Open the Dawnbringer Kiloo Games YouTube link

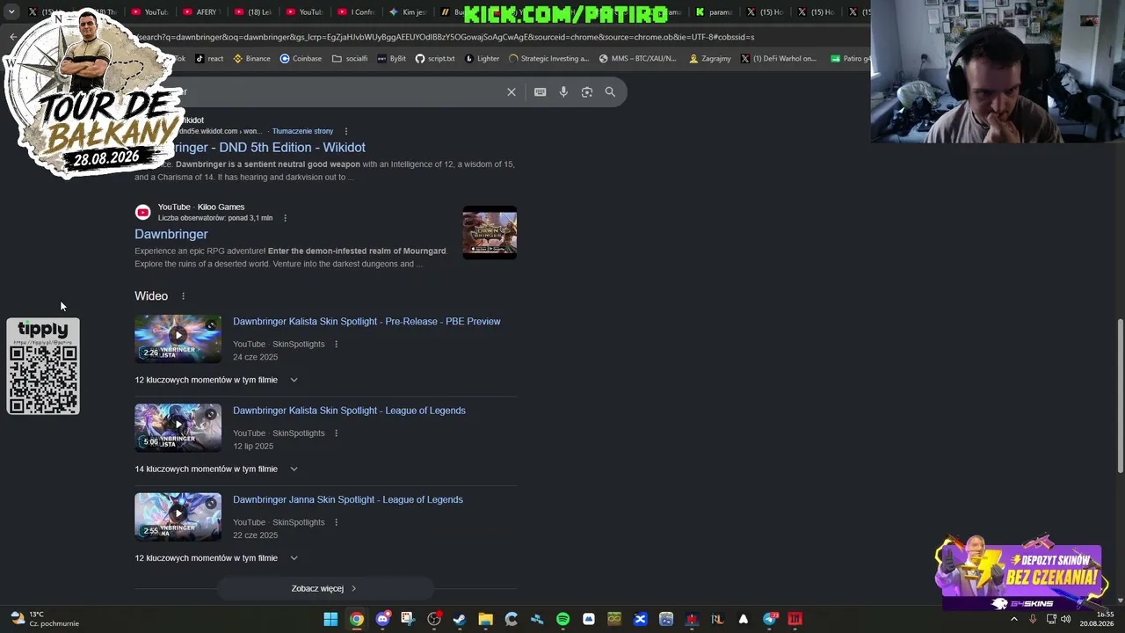[171, 235]
